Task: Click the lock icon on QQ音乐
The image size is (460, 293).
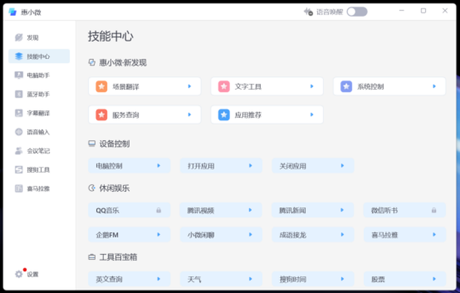Action: (x=159, y=210)
